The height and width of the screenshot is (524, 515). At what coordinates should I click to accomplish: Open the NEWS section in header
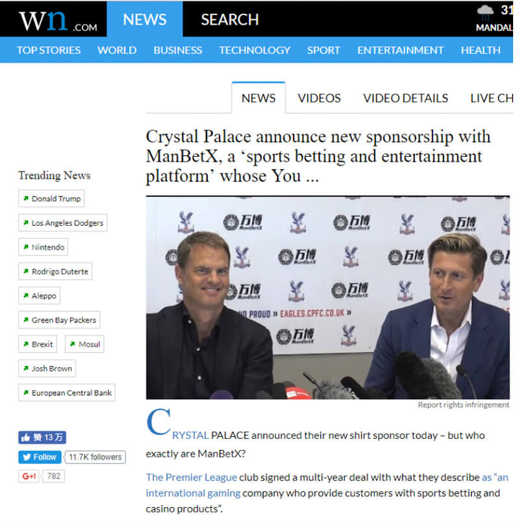(145, 20)
